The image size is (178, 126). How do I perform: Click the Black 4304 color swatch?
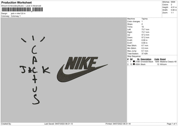(x=134, y=64)
